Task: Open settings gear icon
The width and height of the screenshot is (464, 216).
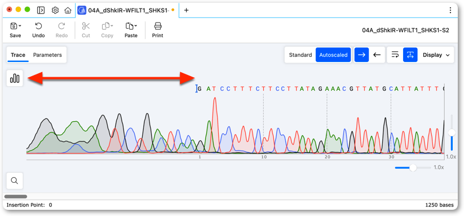Action: (55, 10)
